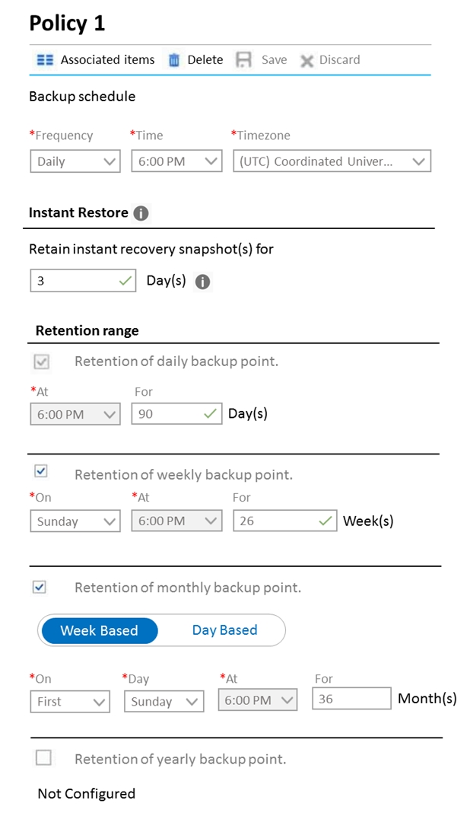Click the Associated items label
The width and height of the screenshot is (470, 835).
point(107,59)
